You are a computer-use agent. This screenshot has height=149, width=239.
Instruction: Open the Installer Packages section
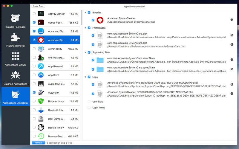(16, 21)
